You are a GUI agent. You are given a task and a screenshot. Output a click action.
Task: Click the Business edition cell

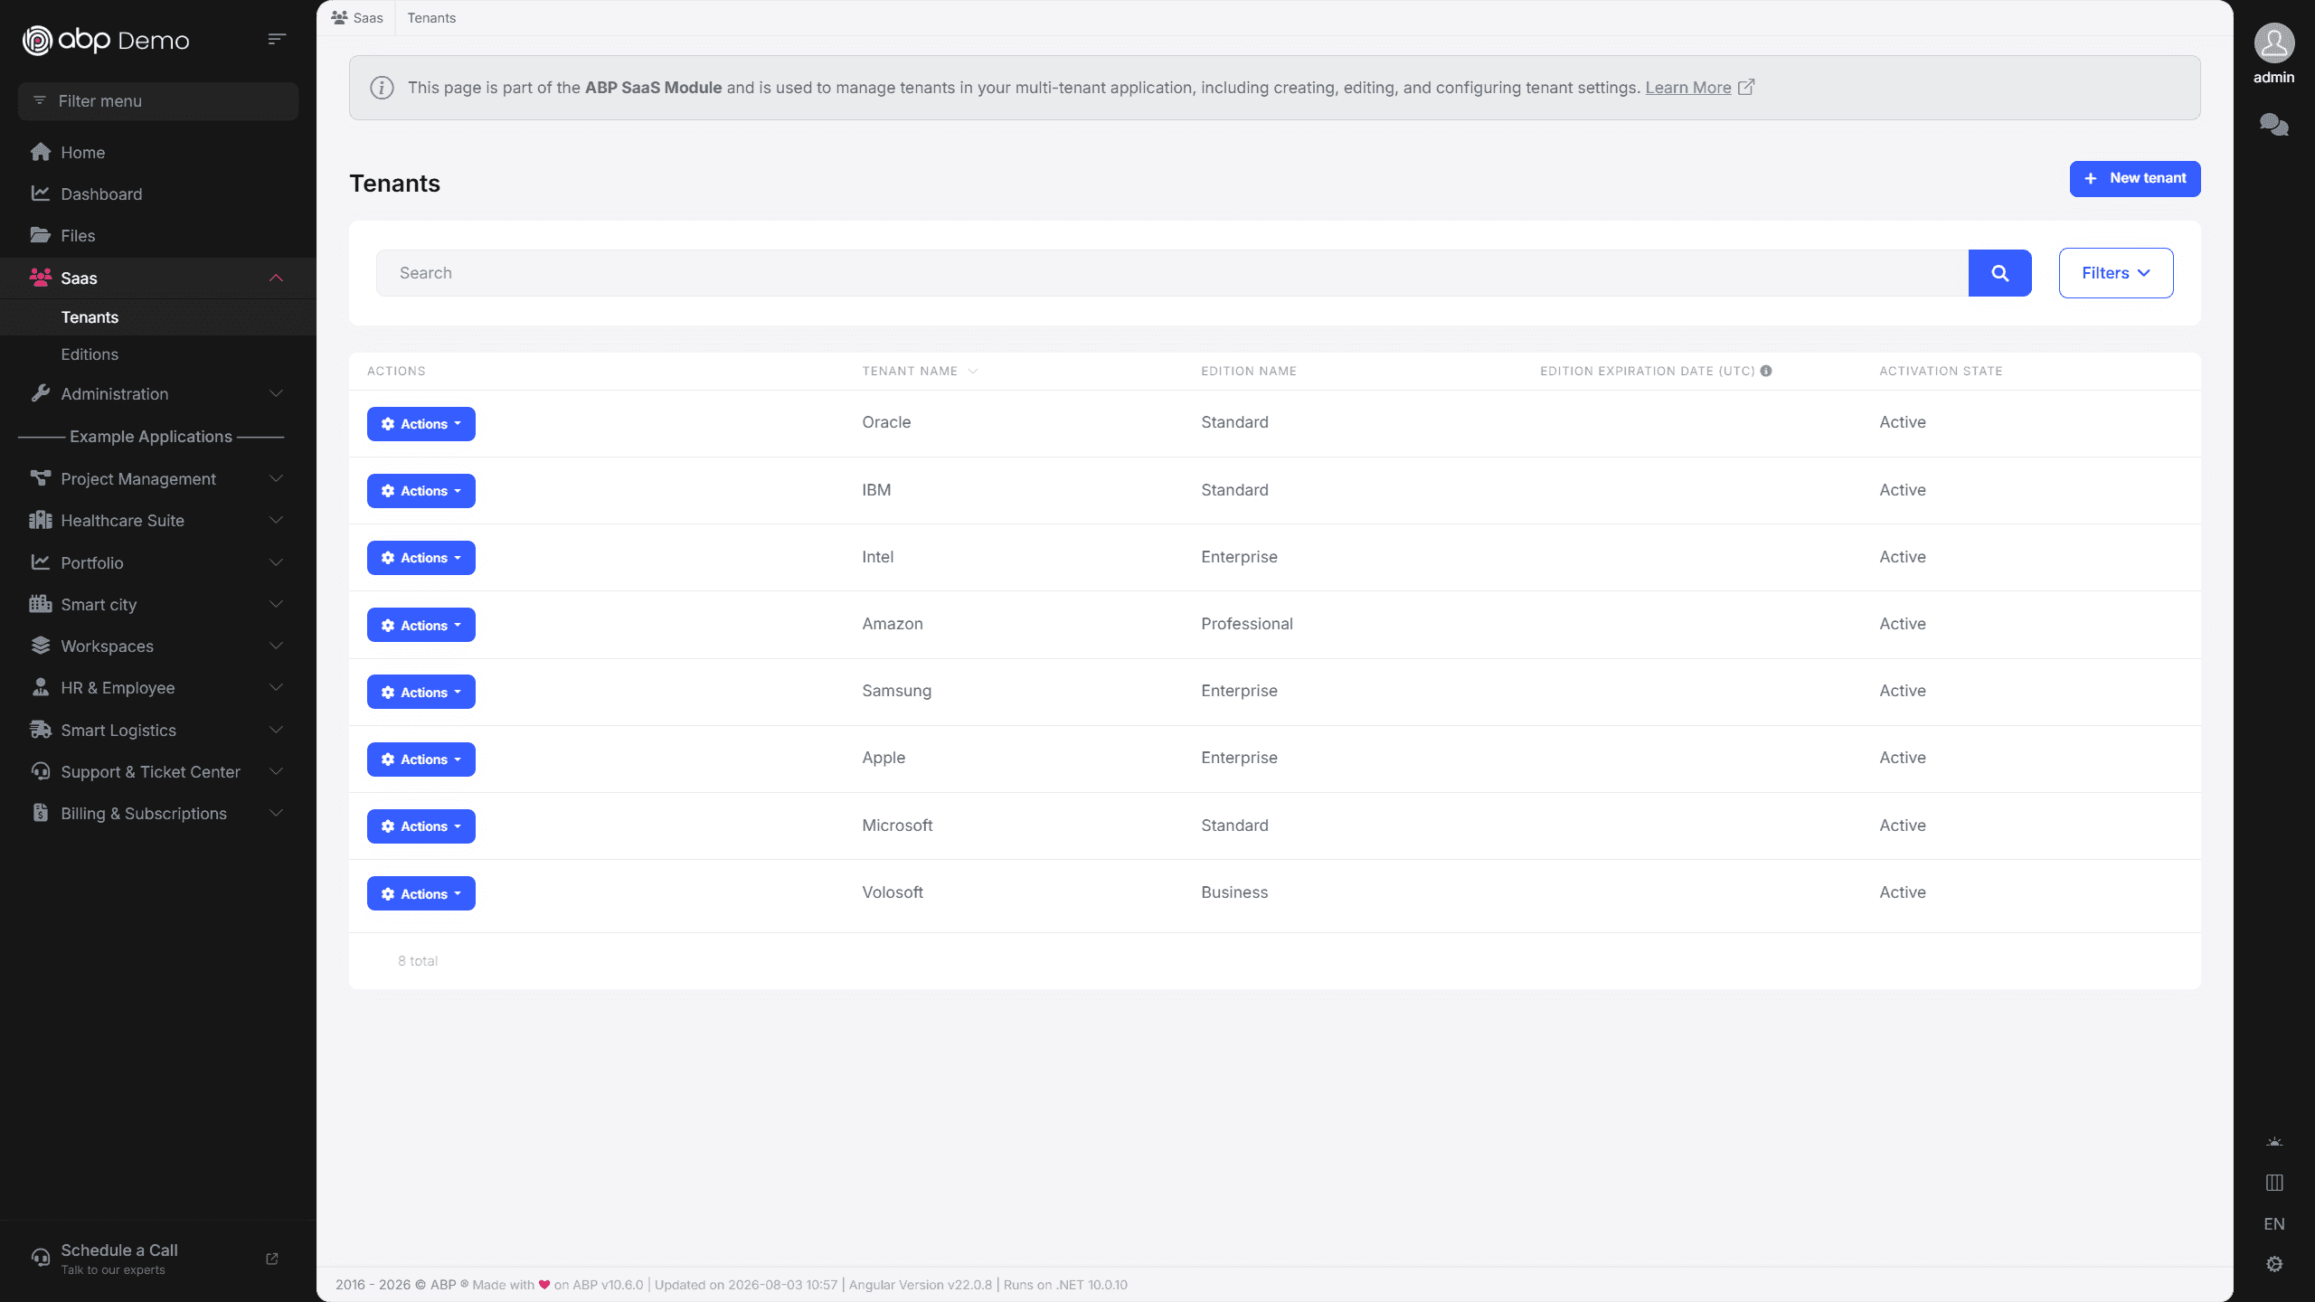pos(1234,892)
